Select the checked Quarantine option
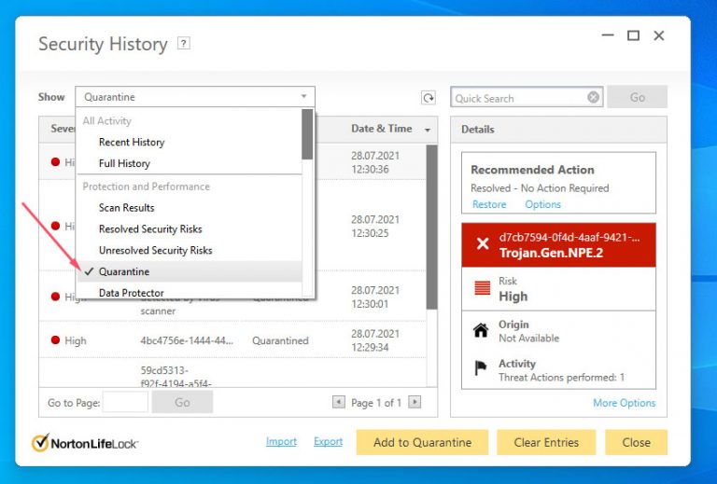The image size is (717, 484). pyautogui.click(x=190, y=271)
